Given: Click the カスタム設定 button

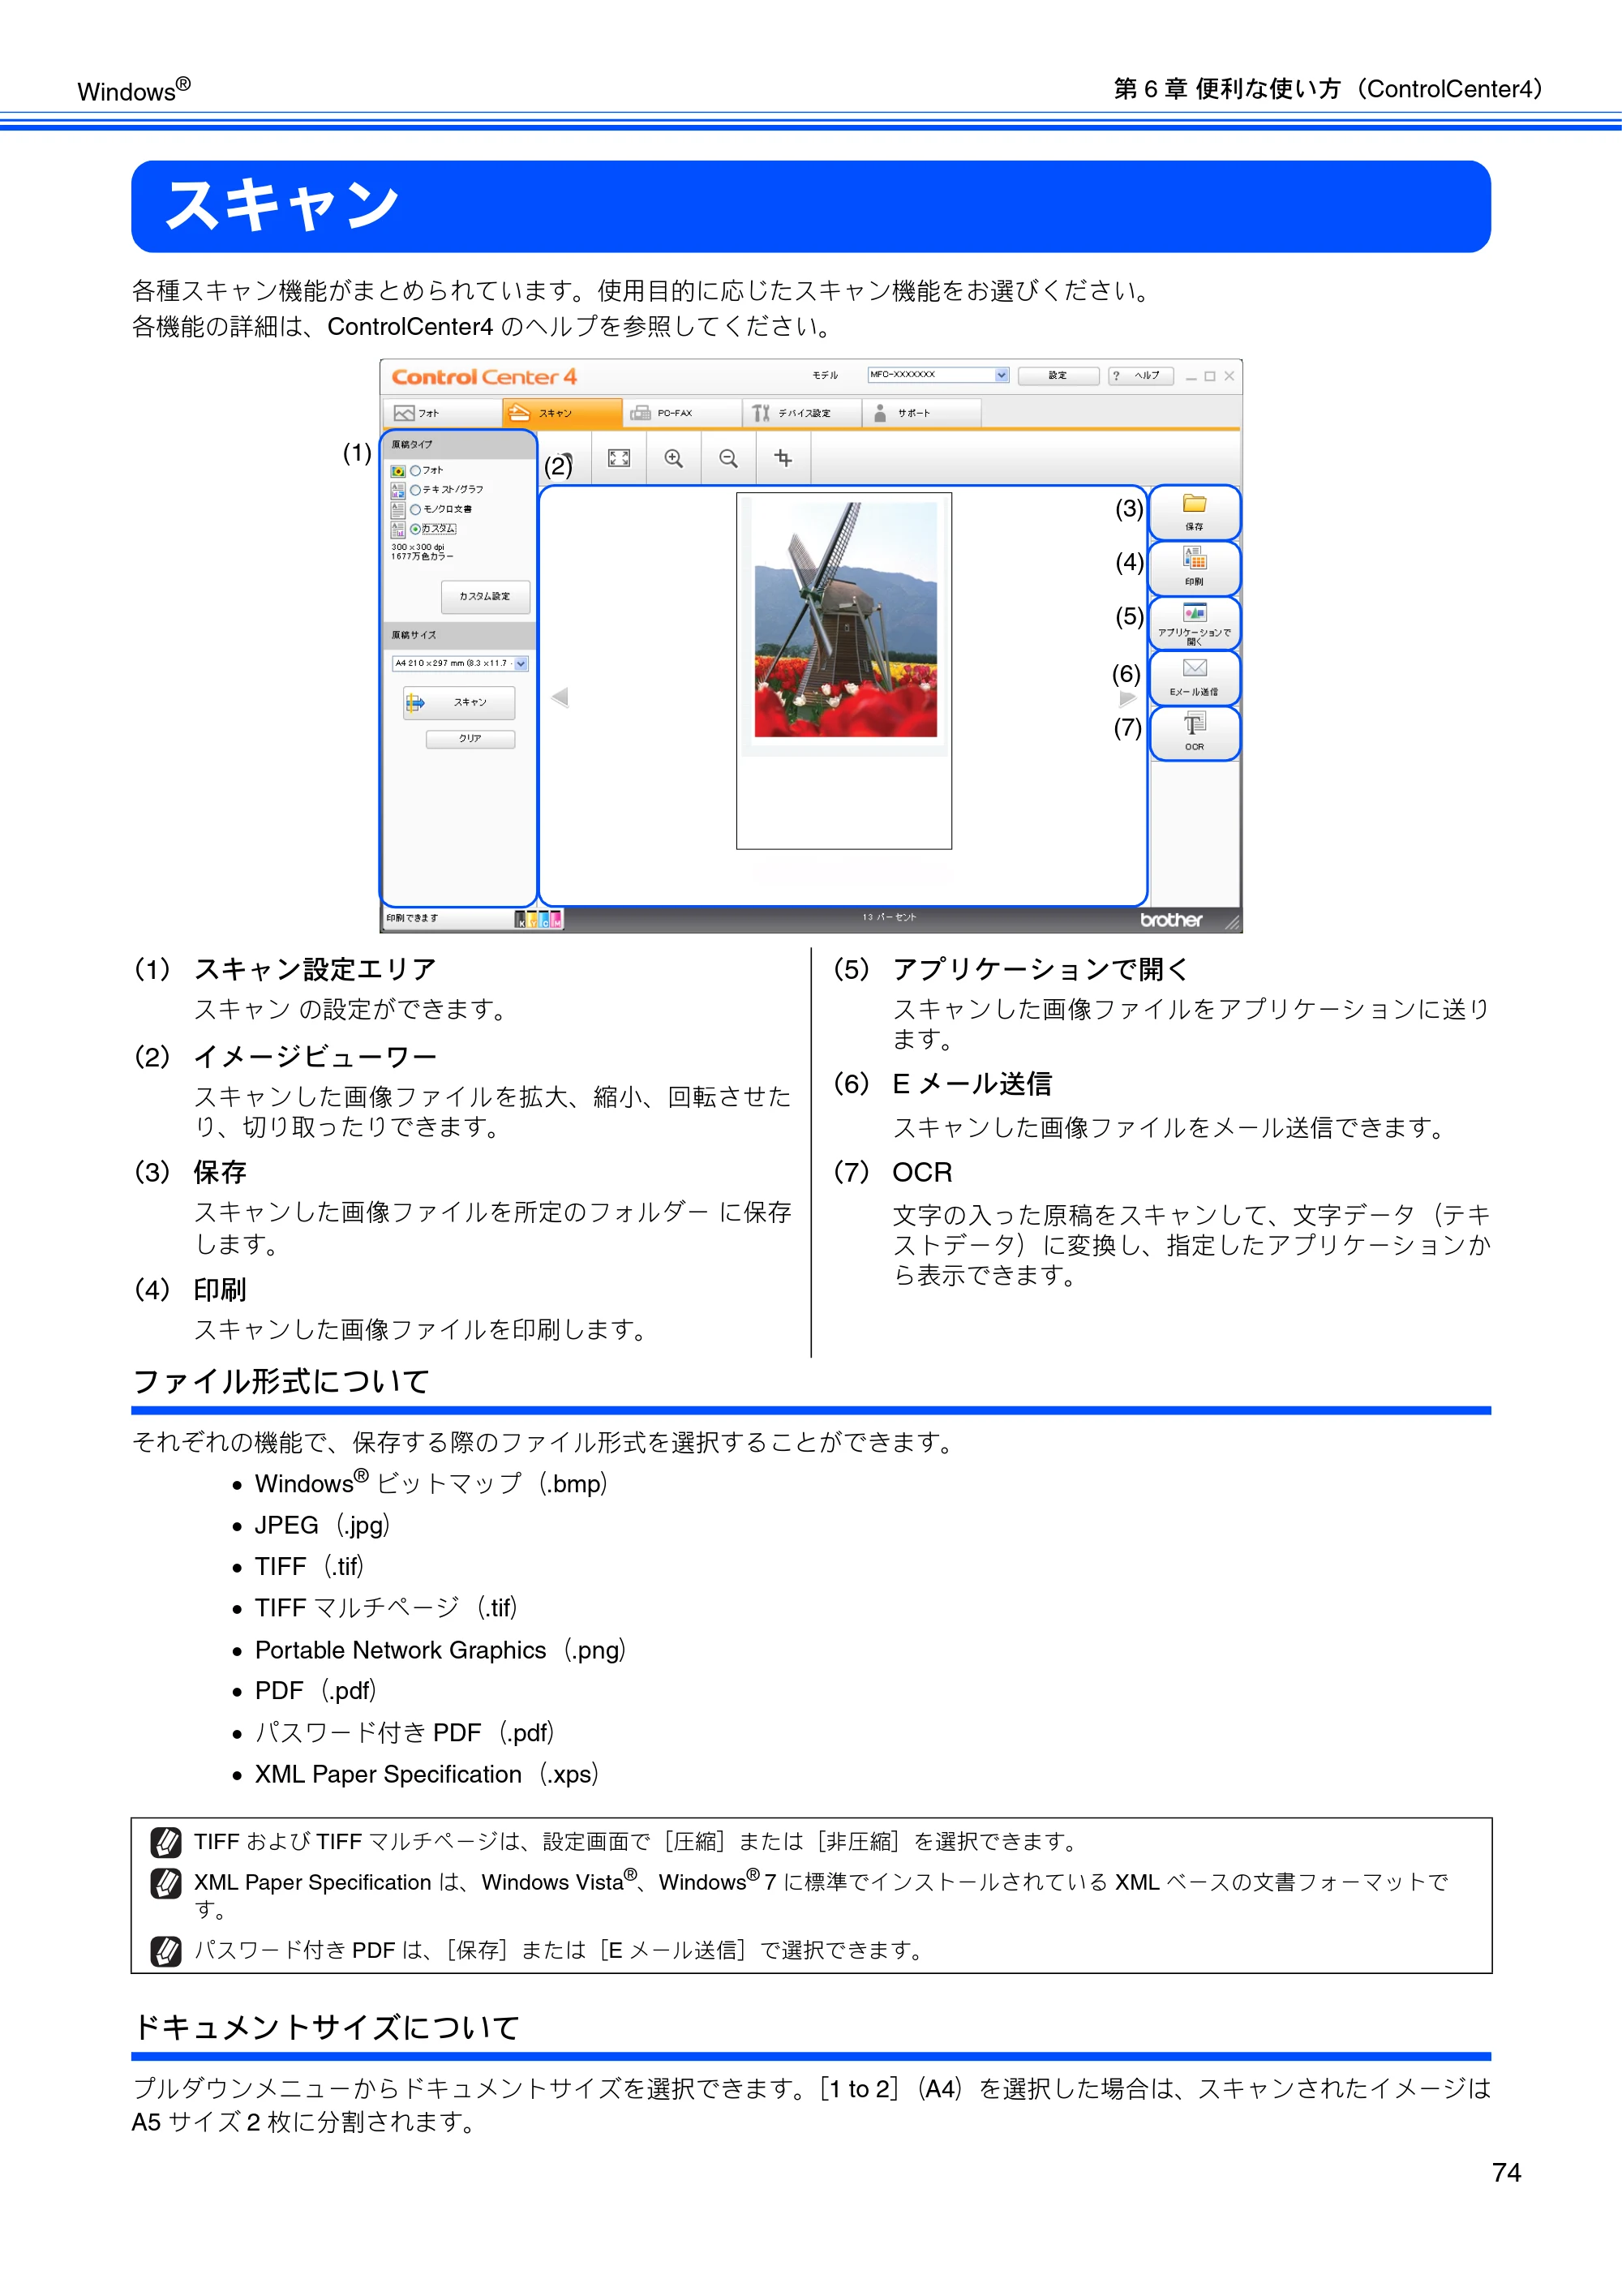Looking at the screenshot, I should click(485, 596).
